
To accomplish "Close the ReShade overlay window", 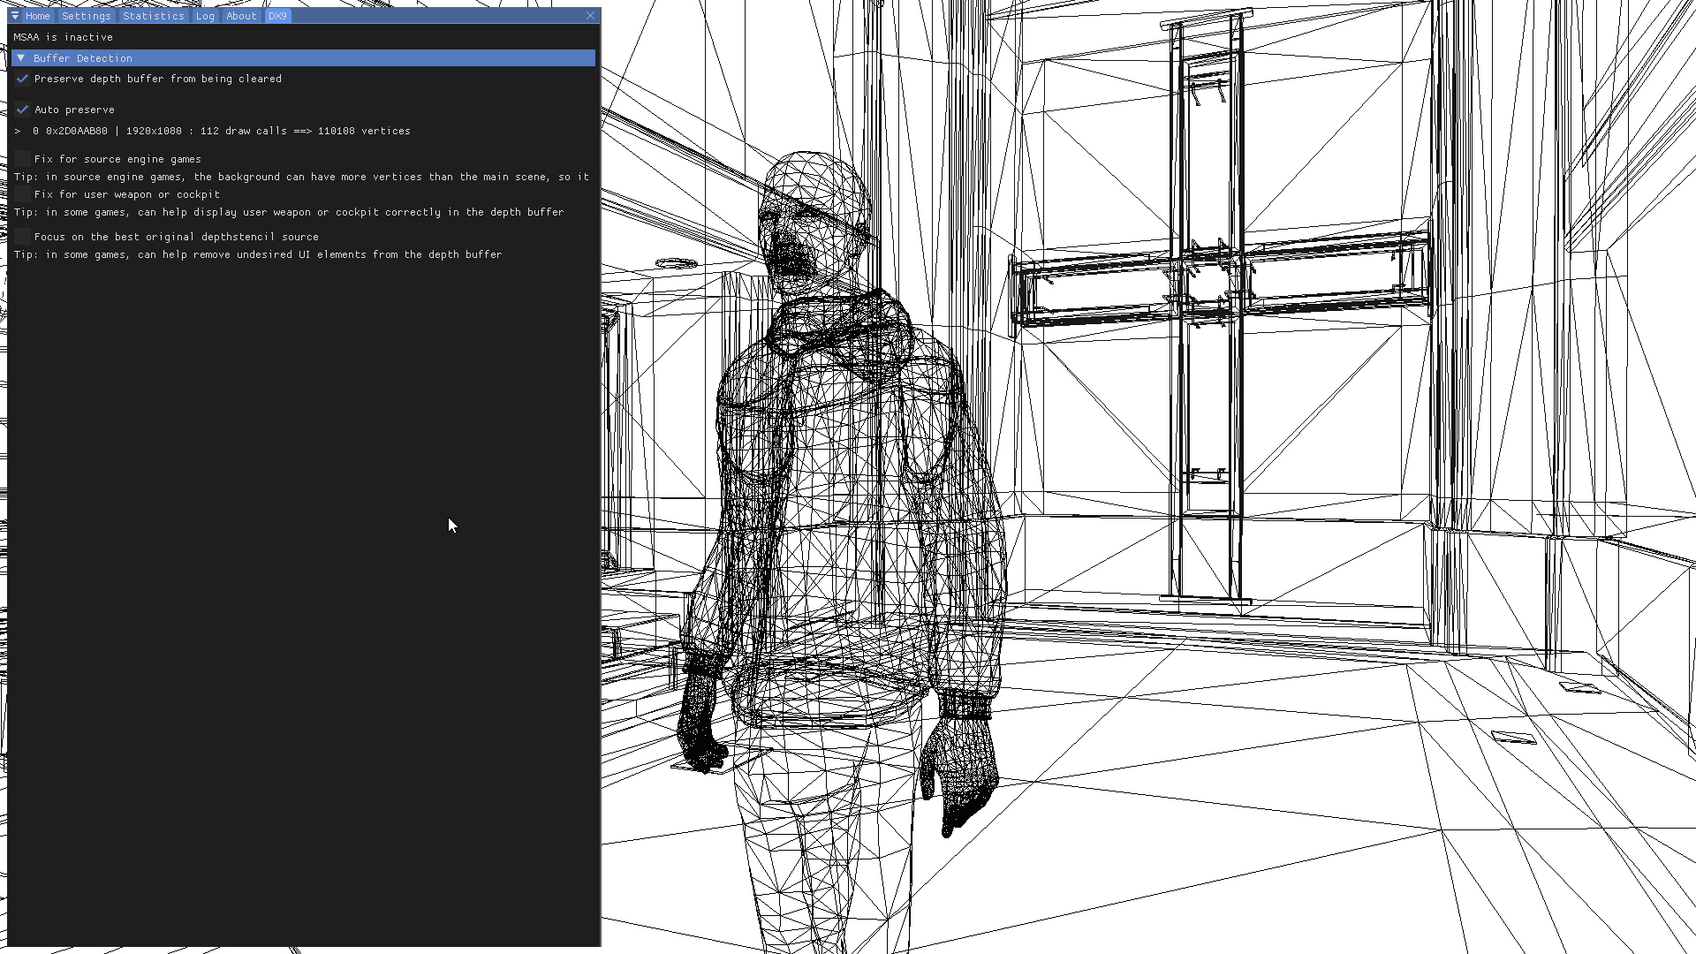I will tap(591, 16).
